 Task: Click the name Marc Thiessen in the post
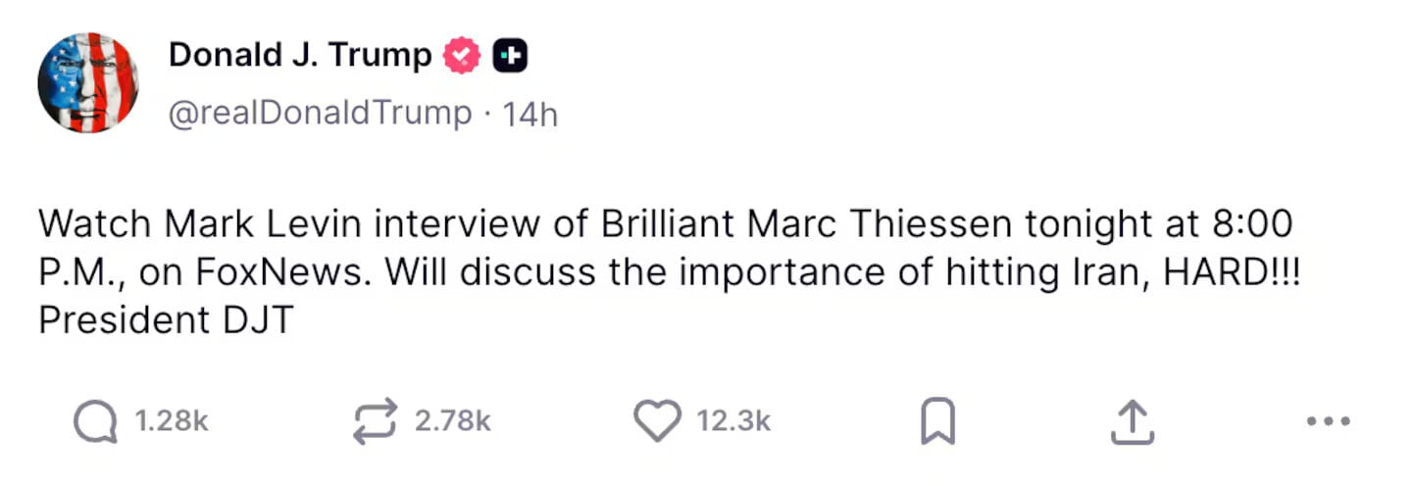coord(879,225)
